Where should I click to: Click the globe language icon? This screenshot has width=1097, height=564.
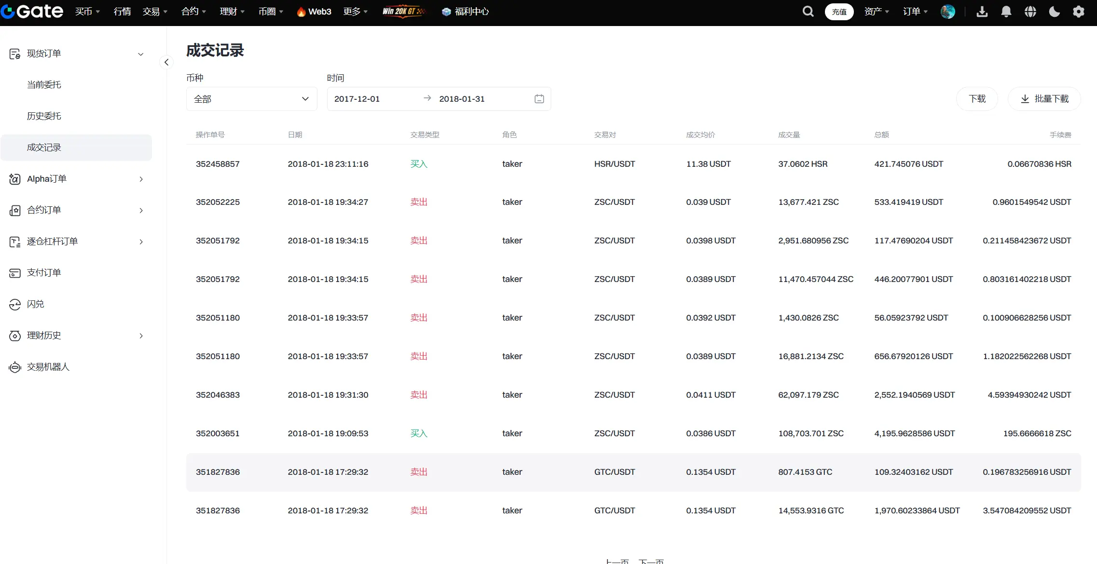pyautogui.click(x=1030, y=12)
